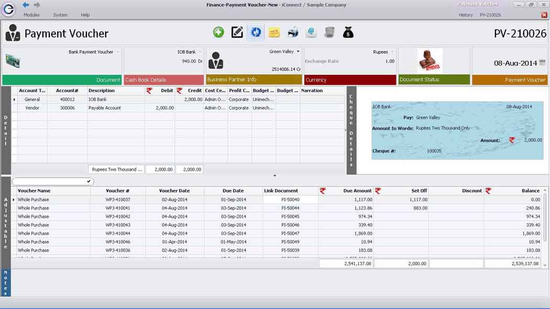This screenshot has width=550, height=309.
Task: Click the edit voucher pencil icon
Action: point(237,32)
